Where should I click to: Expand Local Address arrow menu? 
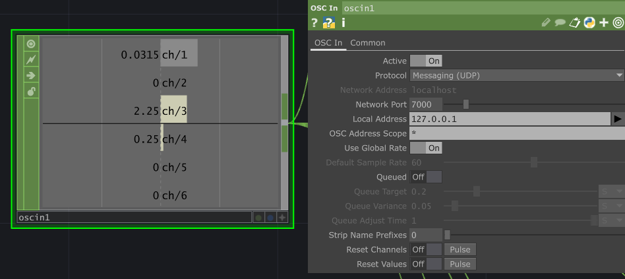point(618,119)
